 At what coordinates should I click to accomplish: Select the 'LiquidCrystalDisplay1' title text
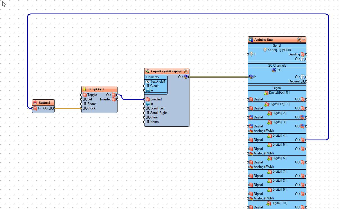tap(167, 71)
